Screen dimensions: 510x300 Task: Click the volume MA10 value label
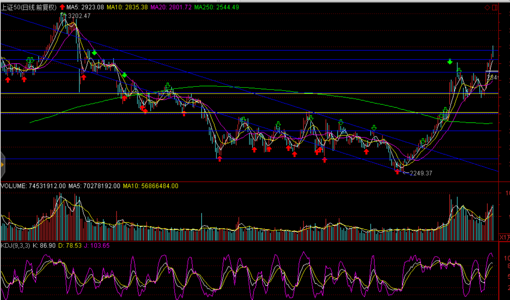[x=150, y=186]
